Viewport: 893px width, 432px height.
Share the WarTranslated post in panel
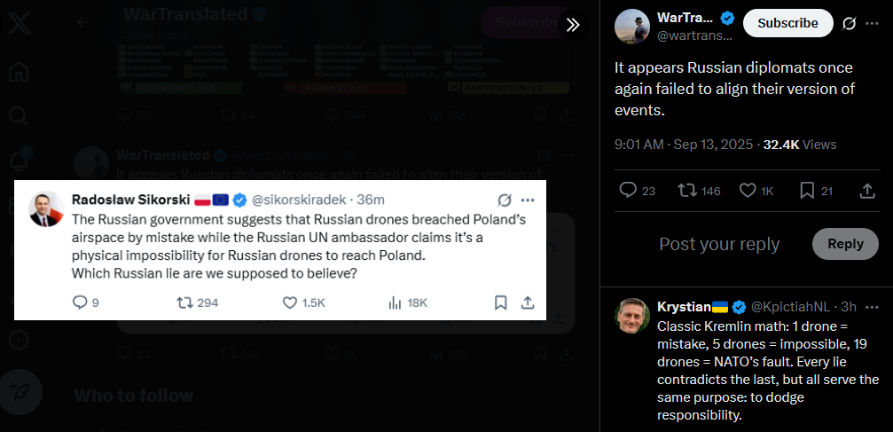[866, 191]
